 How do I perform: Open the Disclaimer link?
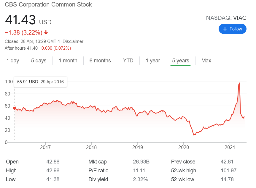tap(74, 41)
